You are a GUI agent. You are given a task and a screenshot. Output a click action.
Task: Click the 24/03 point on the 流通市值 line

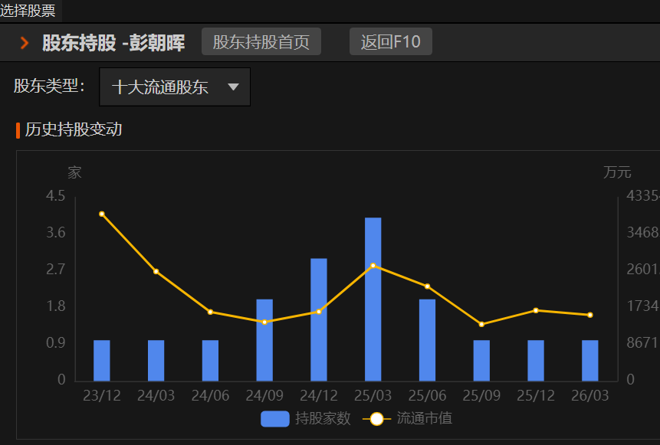point(156,271)
